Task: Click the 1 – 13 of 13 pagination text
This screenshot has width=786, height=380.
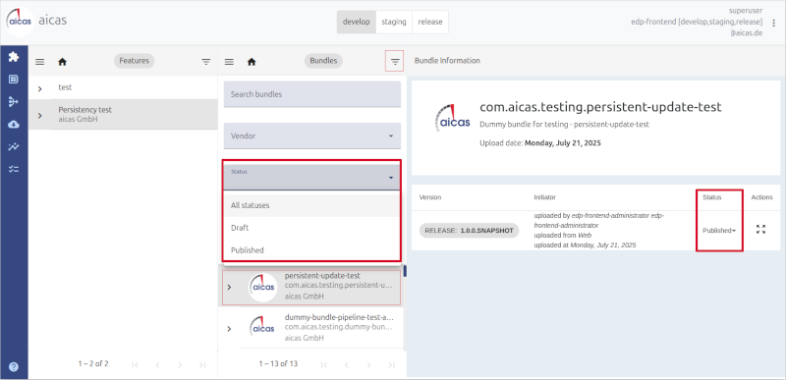Action: pos(278,363)
